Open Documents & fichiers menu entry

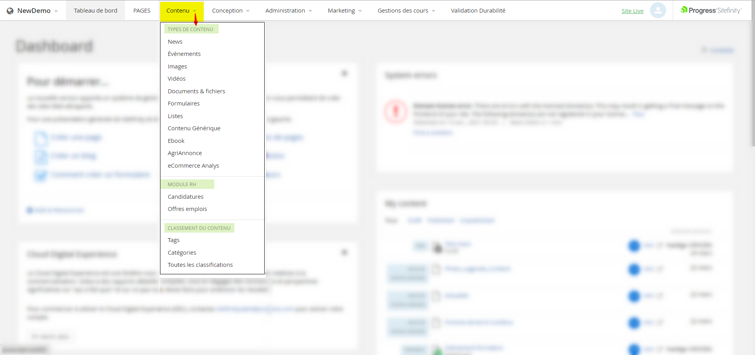click(196, 91)
